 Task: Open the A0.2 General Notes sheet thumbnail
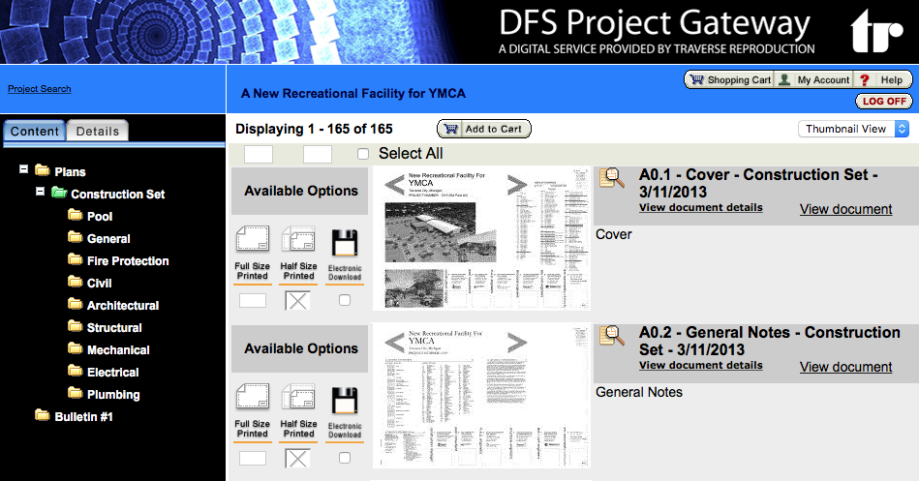[481, 396]
